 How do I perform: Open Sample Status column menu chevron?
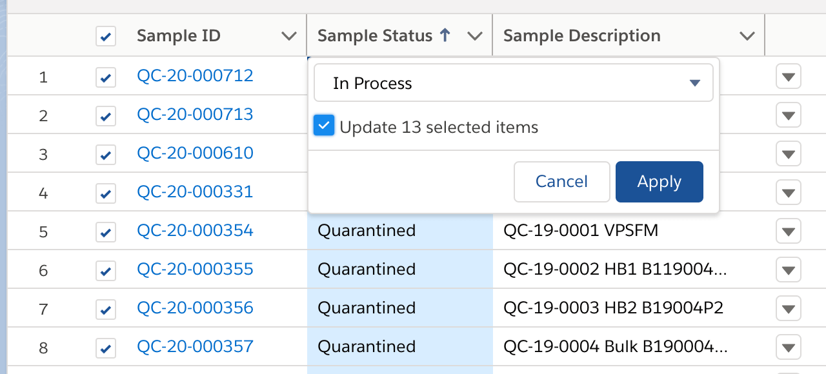coord(475,36)
